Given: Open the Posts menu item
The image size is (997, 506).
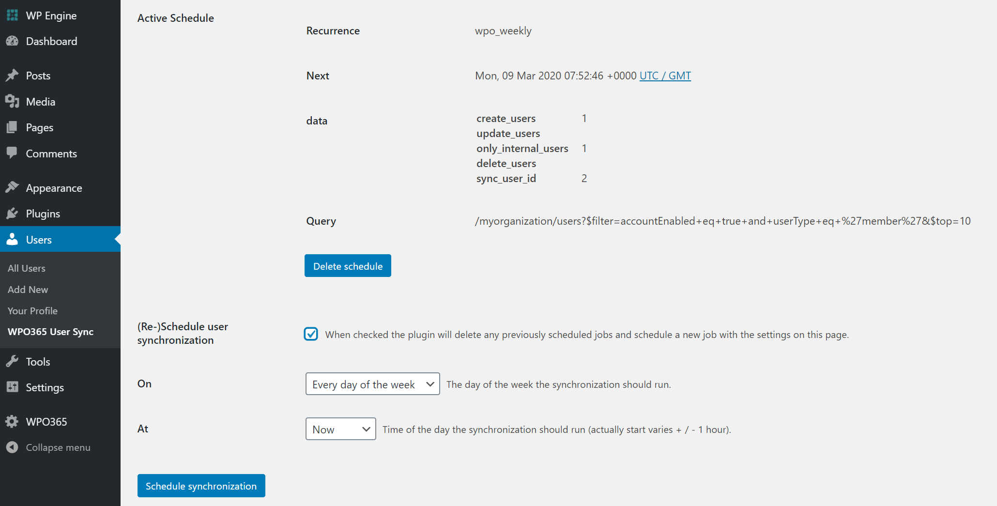Looking at the screenshot, I should point(60,76).
